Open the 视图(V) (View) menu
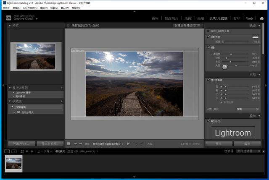This screenshot has width=269, height=180. click(54, 8)
